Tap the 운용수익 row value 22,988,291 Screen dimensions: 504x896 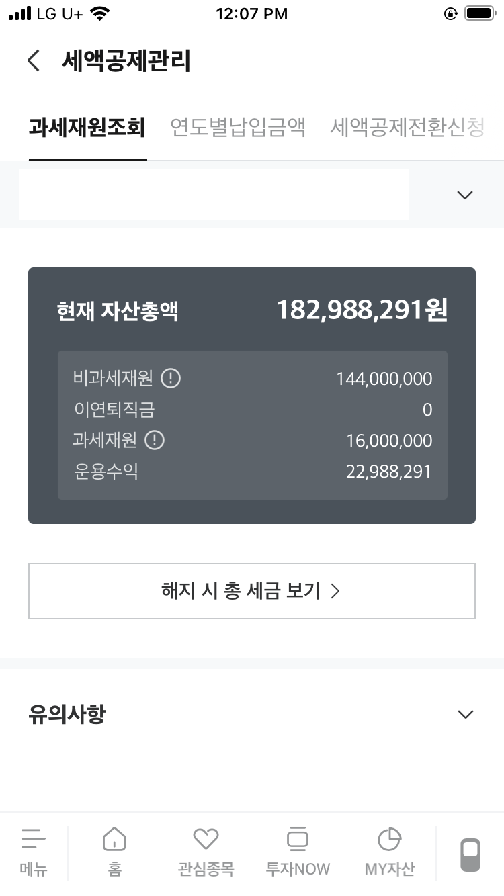coord(388,472)
